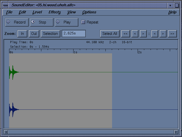The image size is (182, 137).
Task: Jump selection end with the >> button
Action: (x=172, y=34)
